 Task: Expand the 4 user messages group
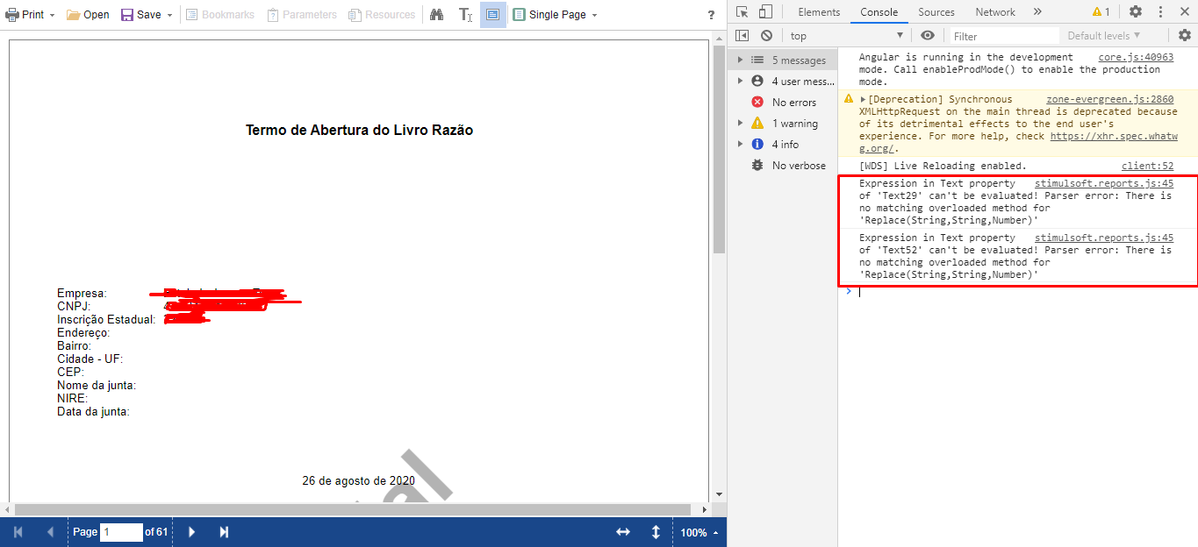740,82
